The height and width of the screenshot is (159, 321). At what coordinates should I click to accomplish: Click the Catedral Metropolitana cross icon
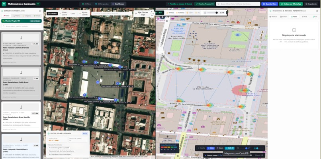209,41
